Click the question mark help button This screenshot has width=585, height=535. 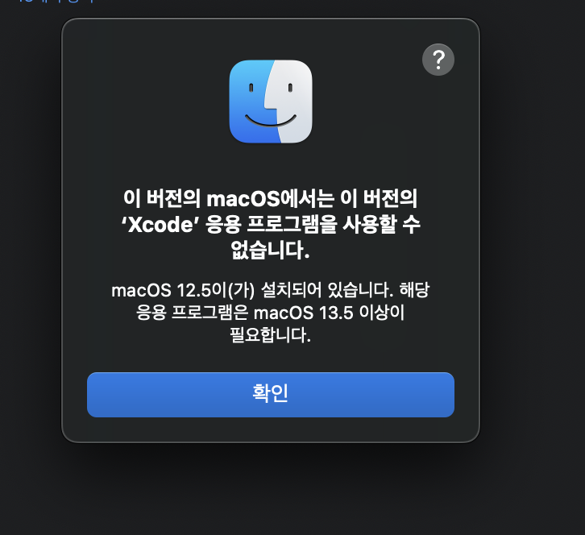438,60
